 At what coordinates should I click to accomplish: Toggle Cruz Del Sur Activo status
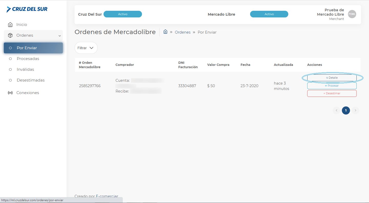pyautogui.click(x=122, y=14)
